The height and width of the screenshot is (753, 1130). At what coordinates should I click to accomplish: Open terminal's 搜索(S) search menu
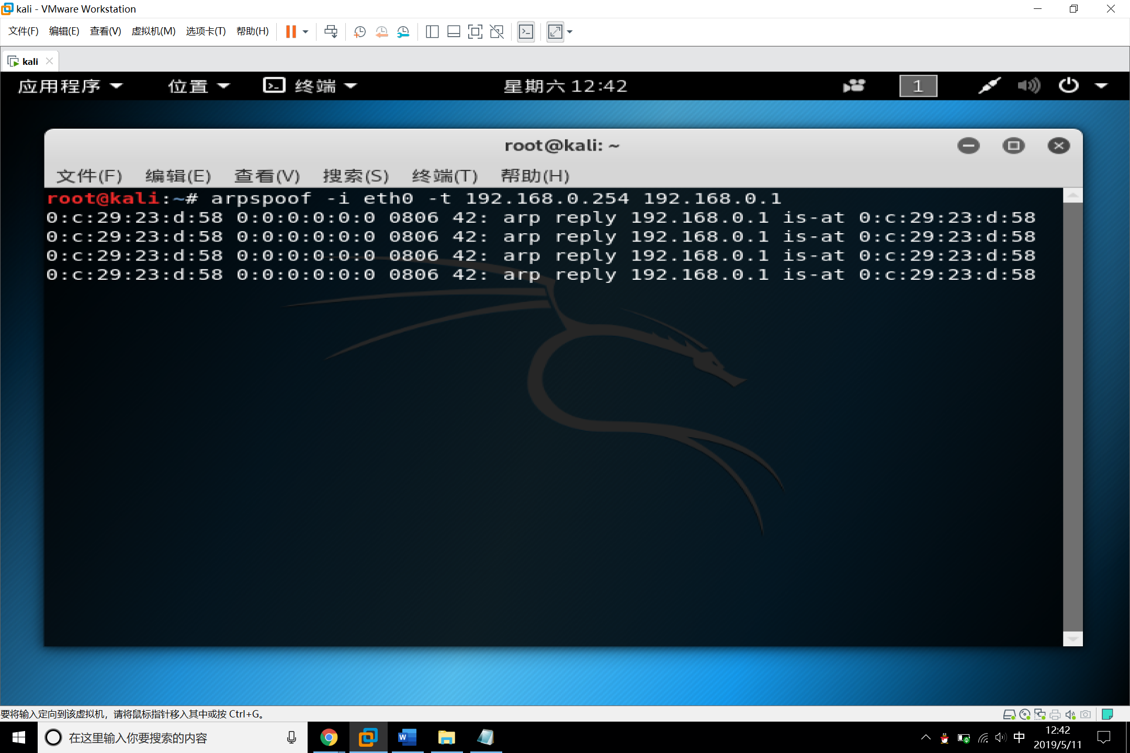[356, 176]
